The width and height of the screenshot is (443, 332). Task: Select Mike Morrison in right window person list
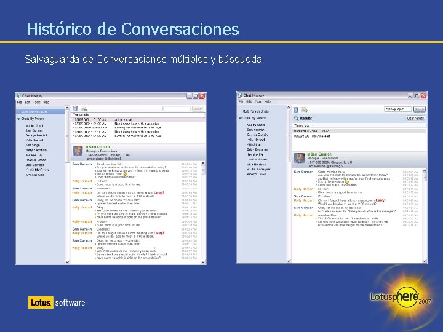(256, 165)
